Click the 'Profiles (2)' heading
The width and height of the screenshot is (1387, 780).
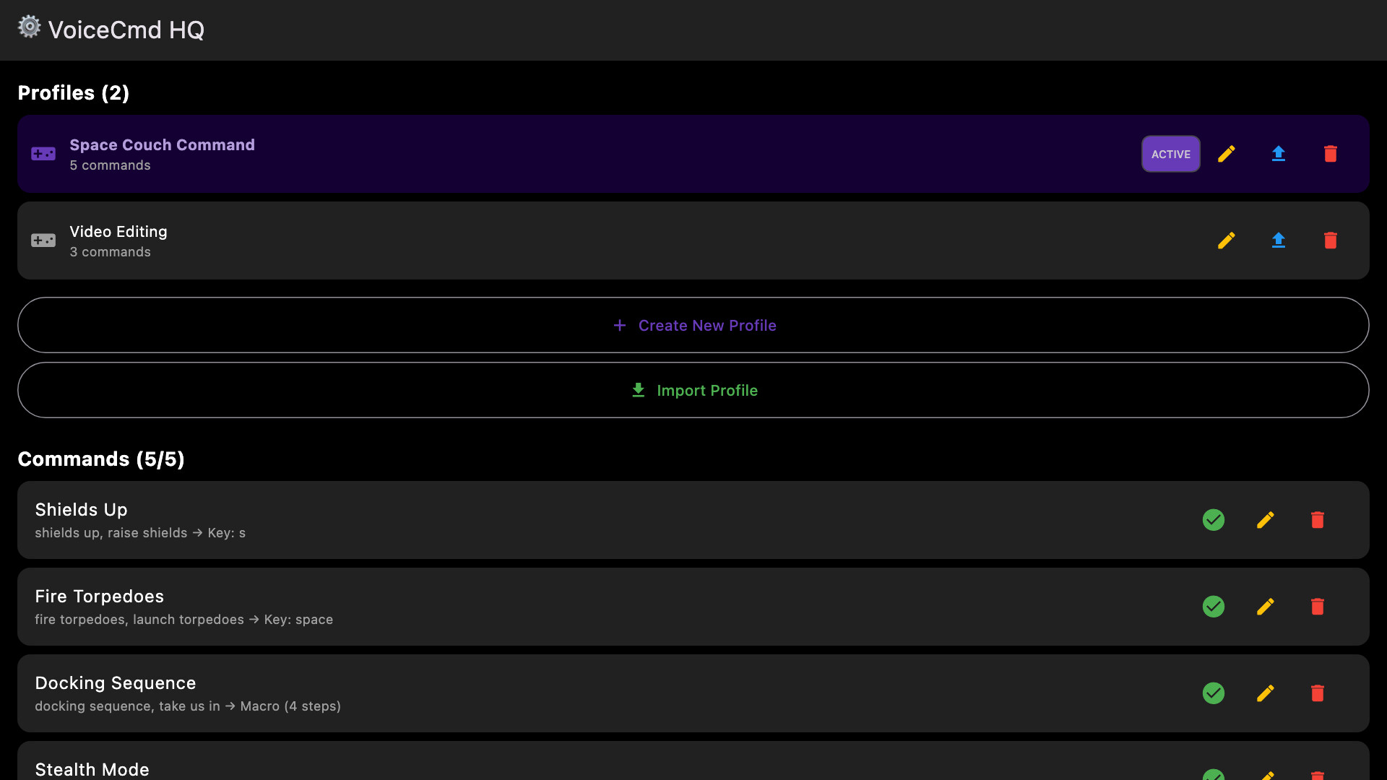[x=74, y=93]
